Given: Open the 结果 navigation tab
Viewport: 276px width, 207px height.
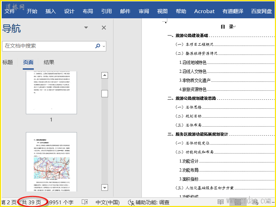Looking at the screenshot, I should [x=49, y=62].
